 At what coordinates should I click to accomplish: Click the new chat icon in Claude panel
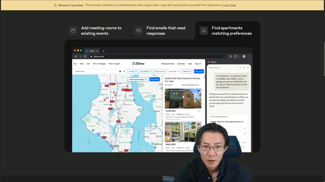pyautogui.click(x=240, y=68)
